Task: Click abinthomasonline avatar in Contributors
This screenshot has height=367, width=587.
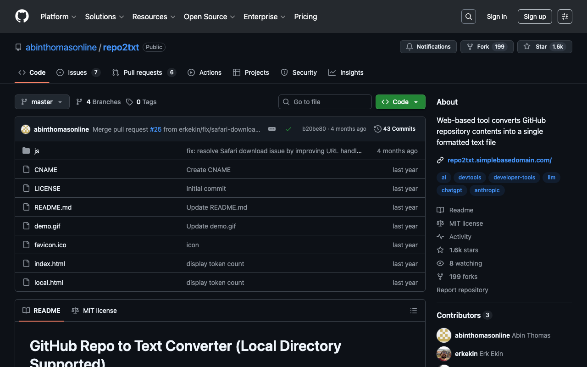Action: 443,335
